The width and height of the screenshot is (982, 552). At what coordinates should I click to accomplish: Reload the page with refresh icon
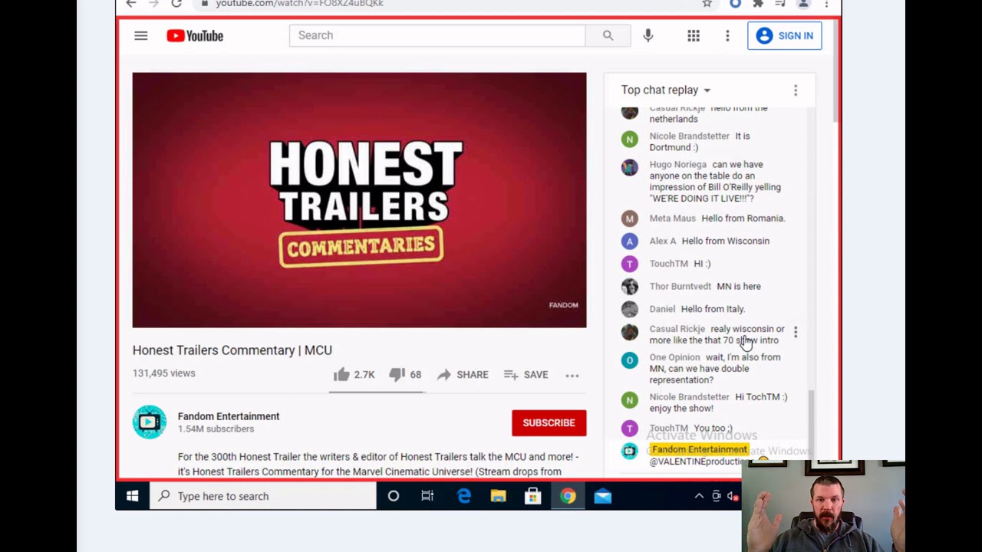coord(176,4)
